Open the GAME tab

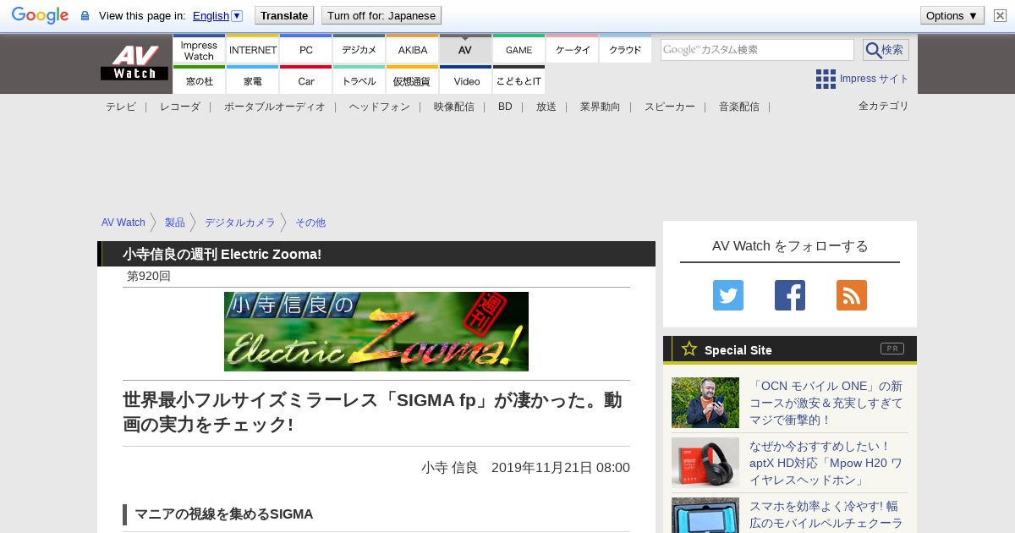pyautogui.click(x=518, y=50)
